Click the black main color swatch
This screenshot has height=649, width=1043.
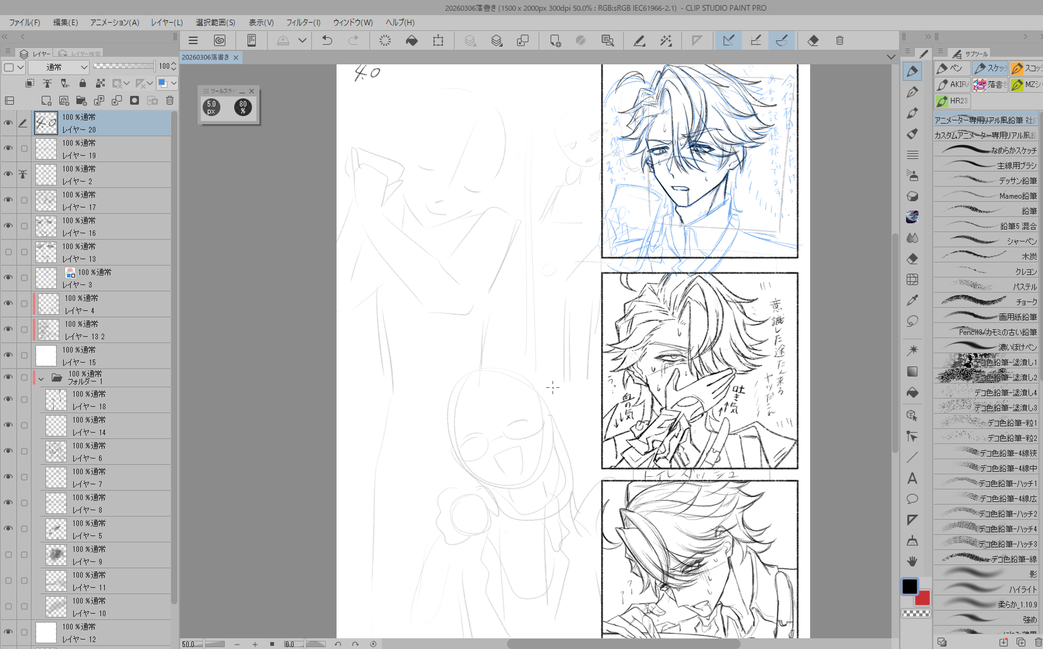[x=909, y=587]
